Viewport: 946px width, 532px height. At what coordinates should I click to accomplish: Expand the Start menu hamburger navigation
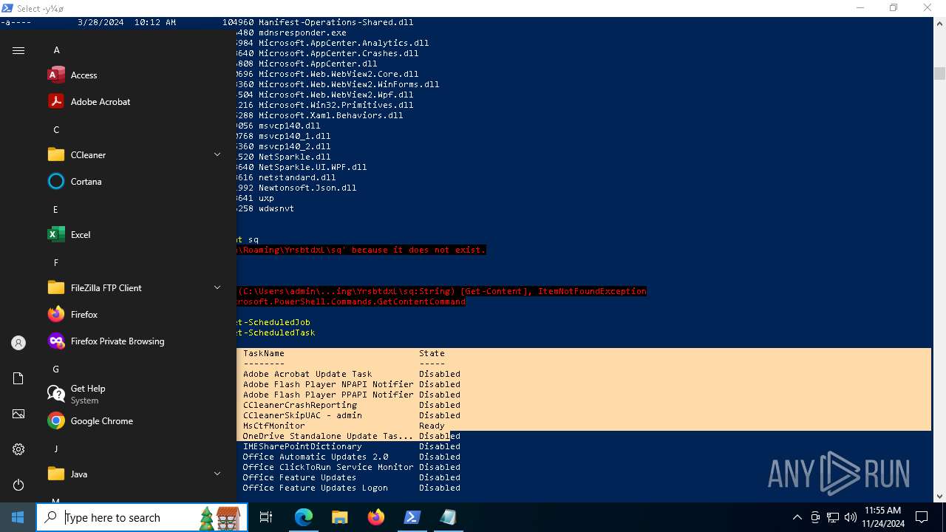(x=18, y=50)
